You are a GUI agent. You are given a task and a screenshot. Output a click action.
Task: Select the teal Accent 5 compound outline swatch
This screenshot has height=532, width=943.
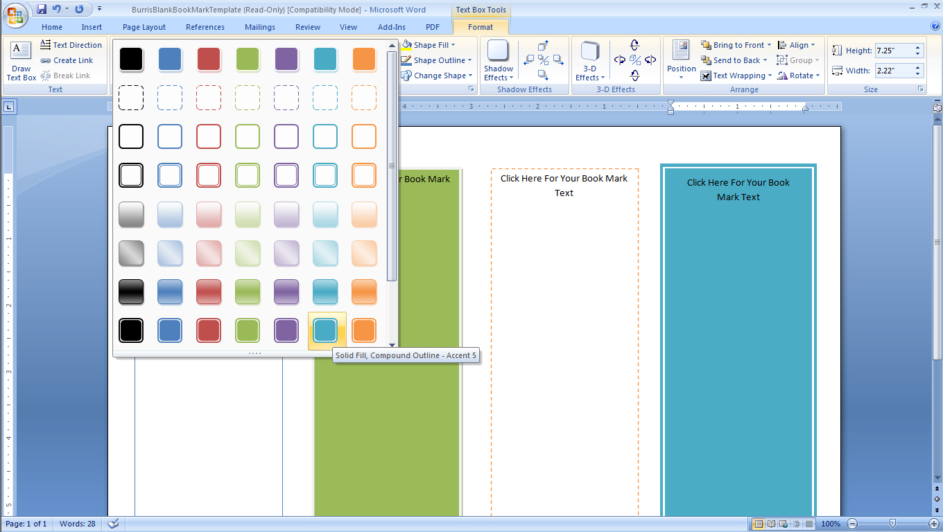coord(325,330)
